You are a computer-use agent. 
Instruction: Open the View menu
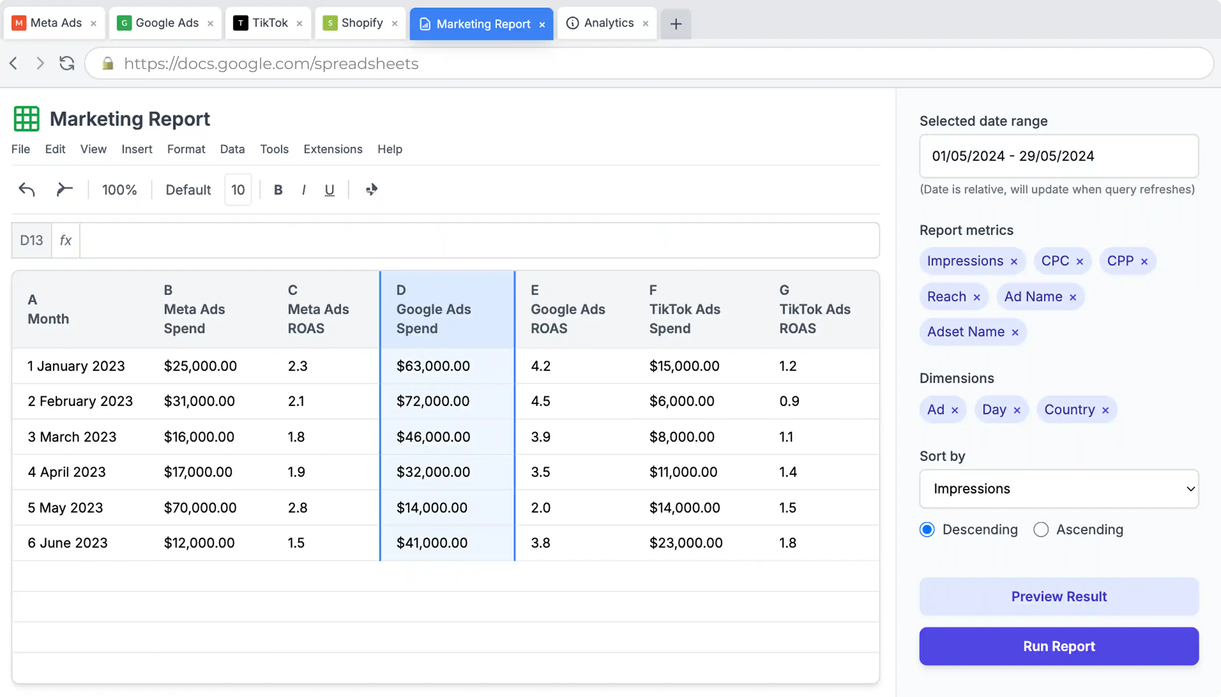click(93, 149)
